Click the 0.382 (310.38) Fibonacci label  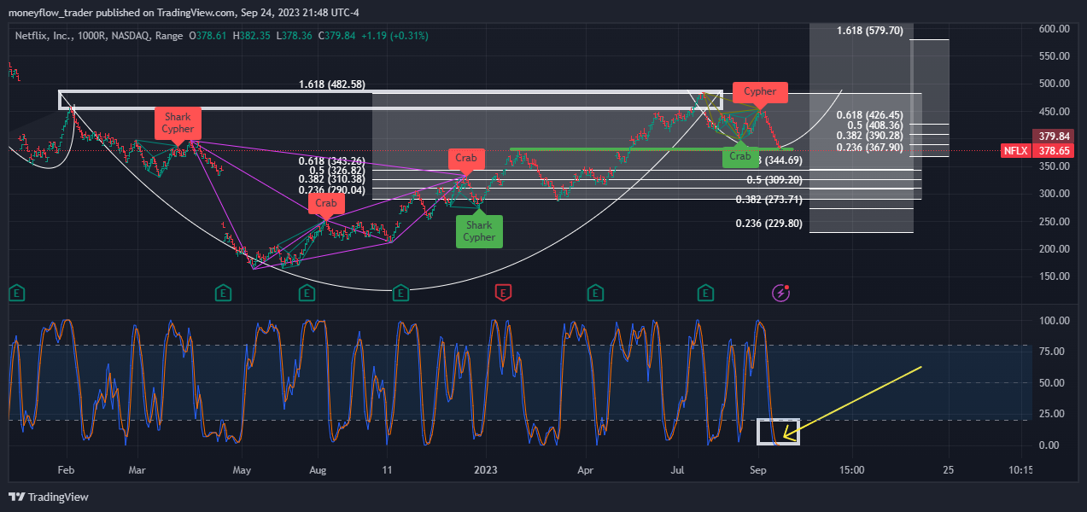332,178
